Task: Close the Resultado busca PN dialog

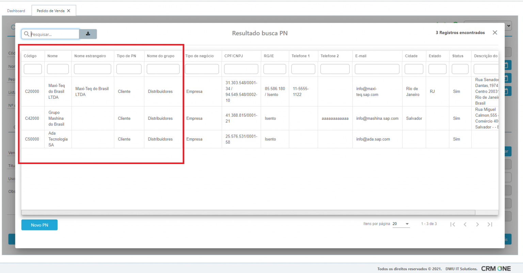Action: (495, 33)
